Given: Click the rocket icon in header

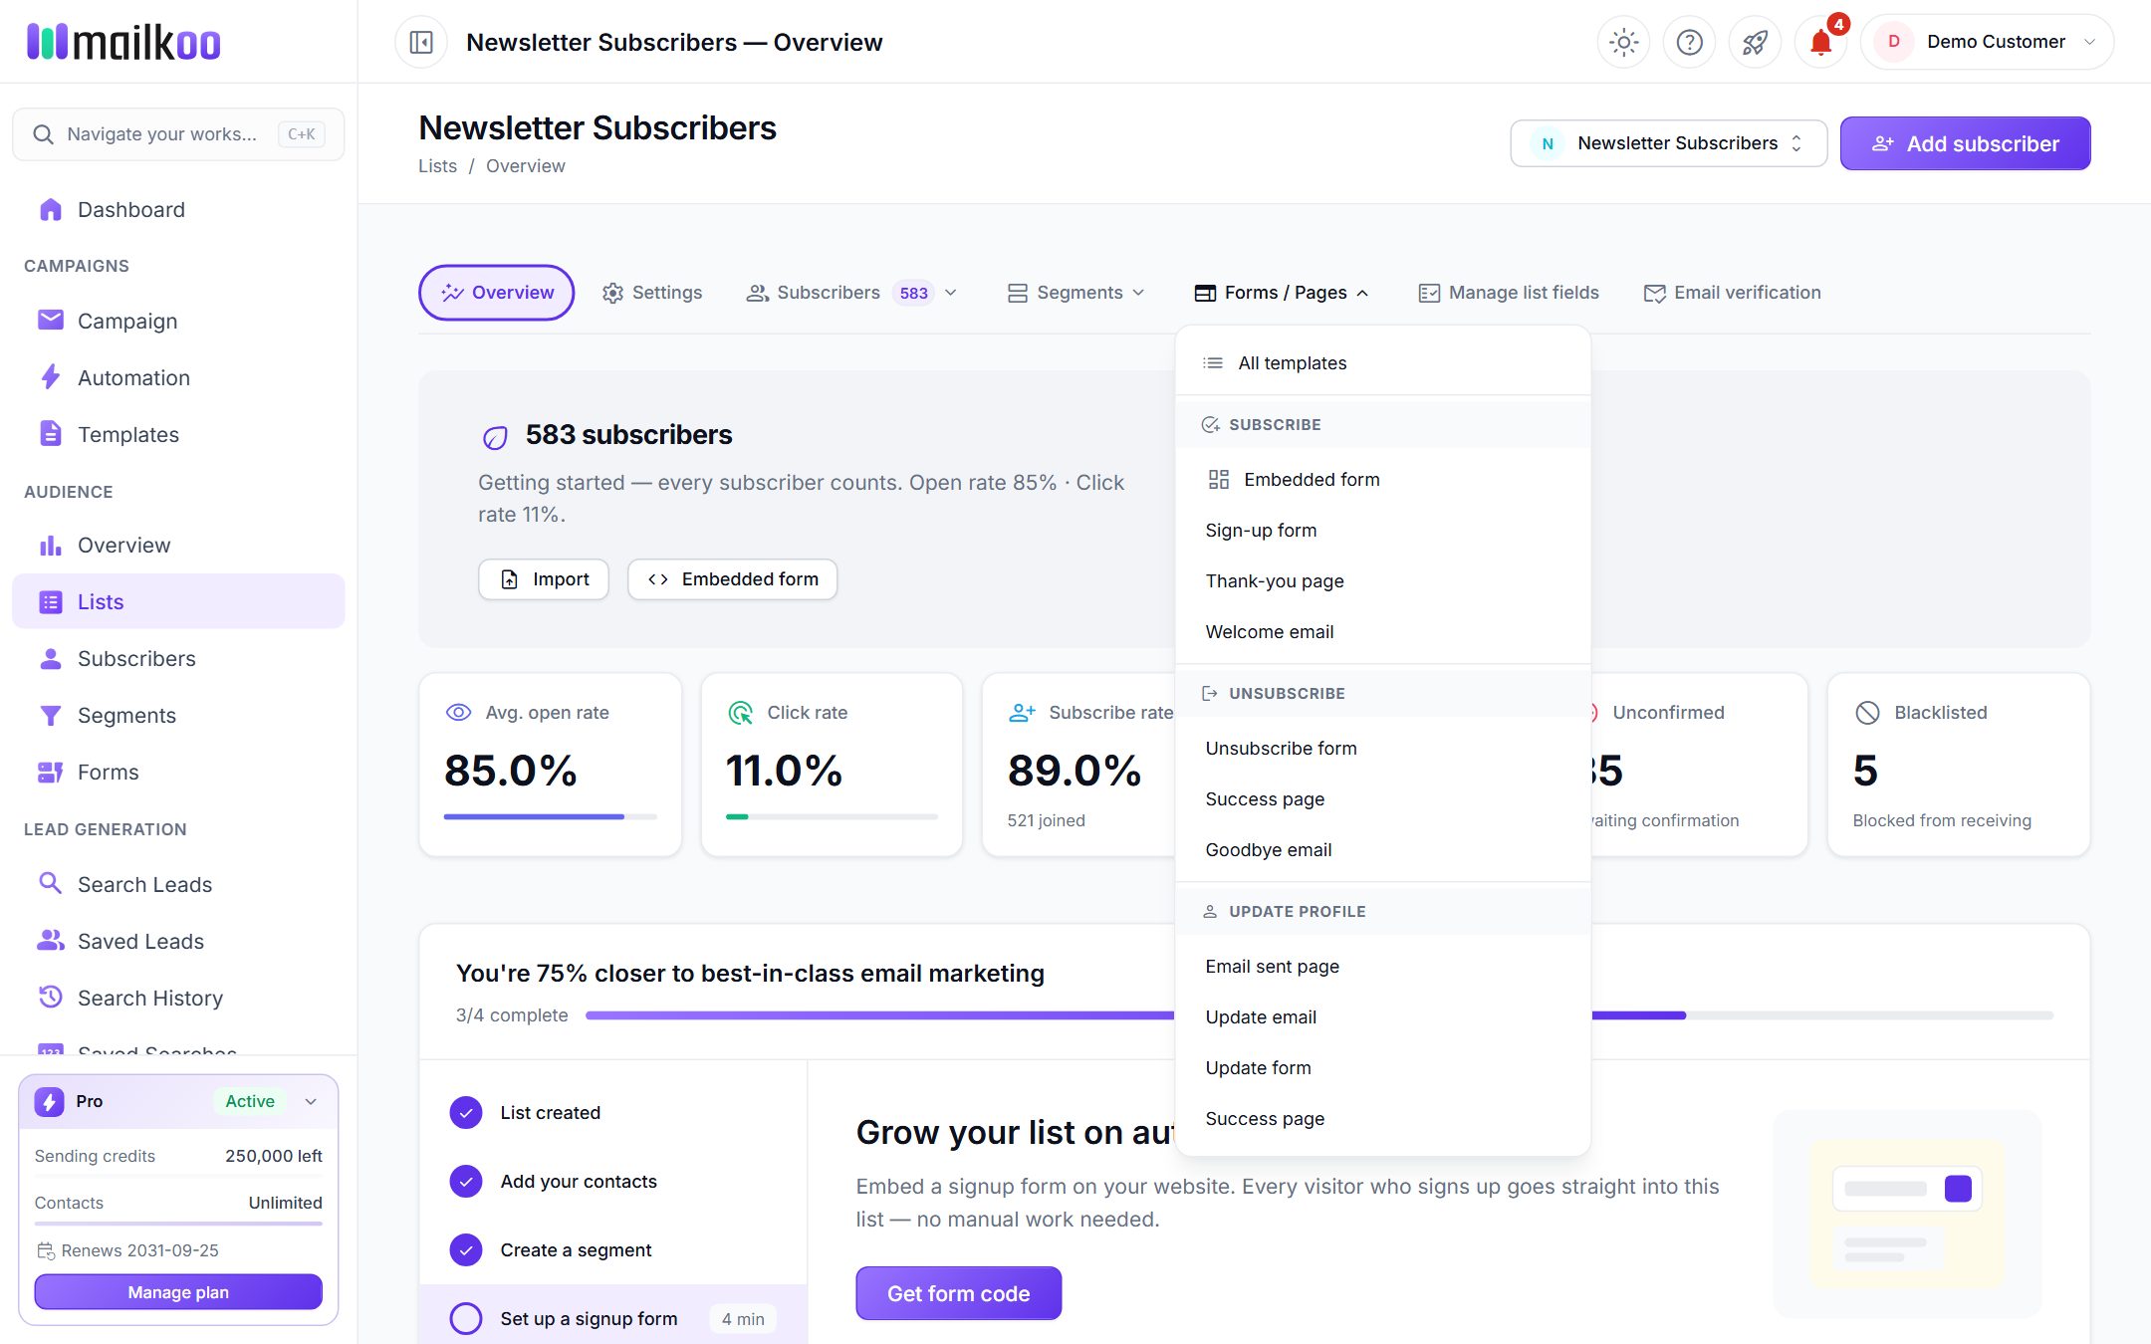Looking at the screenshot, I should pyautogui.click(x=1755, y=42).
